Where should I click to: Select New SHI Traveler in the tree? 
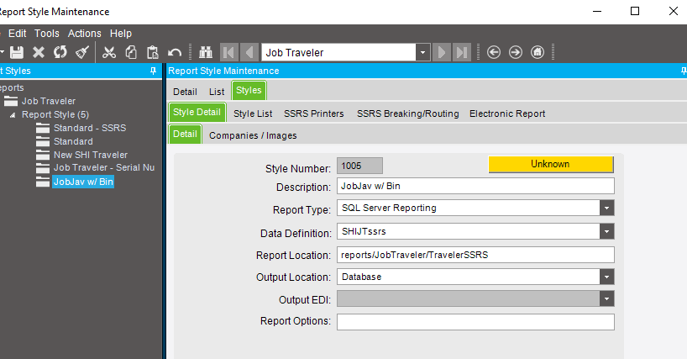coord(90,155)
